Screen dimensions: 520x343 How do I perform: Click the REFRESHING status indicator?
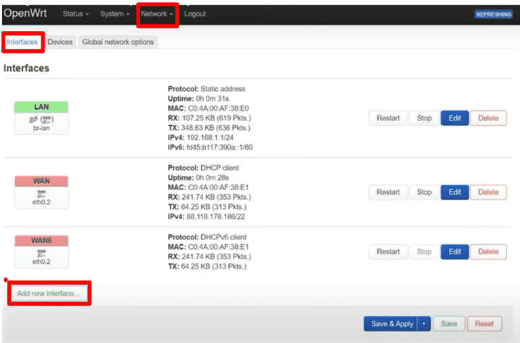493,14
